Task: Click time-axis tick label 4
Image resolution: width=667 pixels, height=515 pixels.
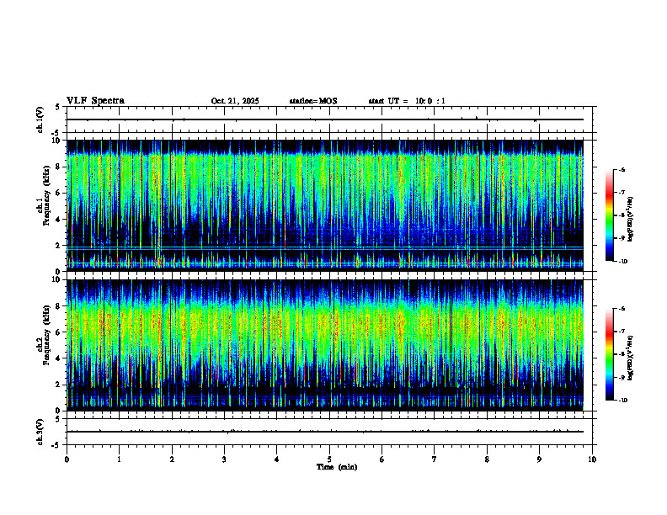Action: 276,459
